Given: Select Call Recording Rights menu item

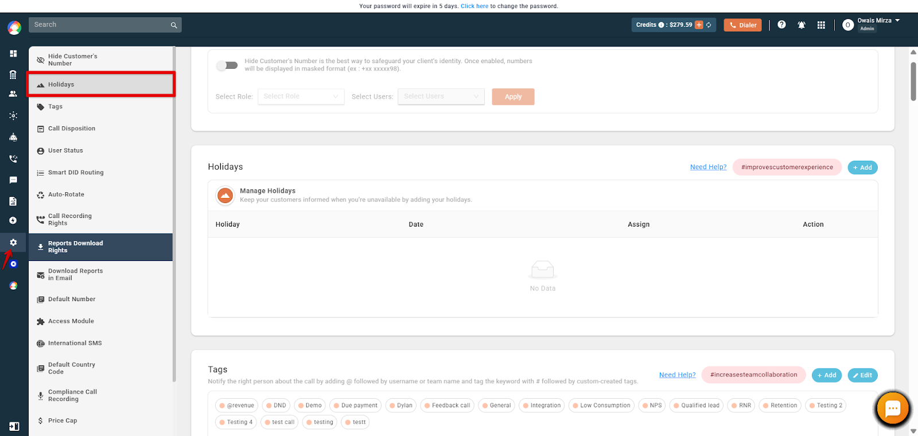Looking at the screenshot, I should tap(100, 220).
